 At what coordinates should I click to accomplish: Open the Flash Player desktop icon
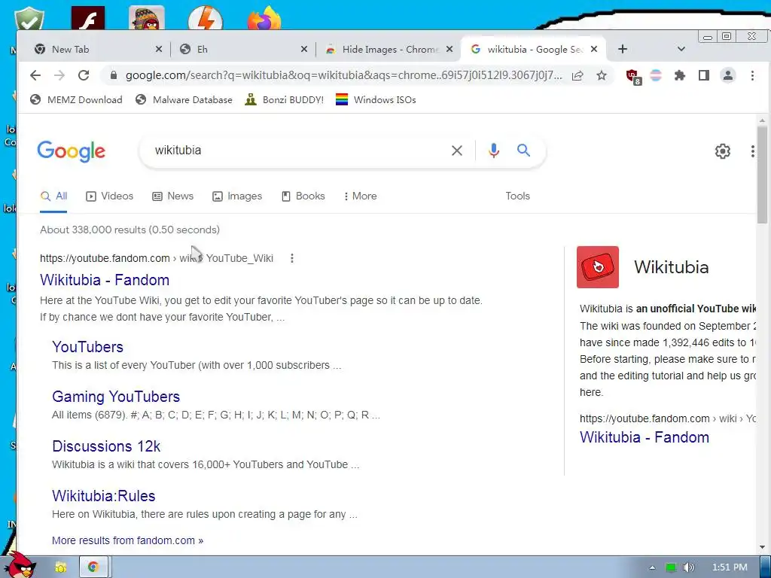[88, 18]
